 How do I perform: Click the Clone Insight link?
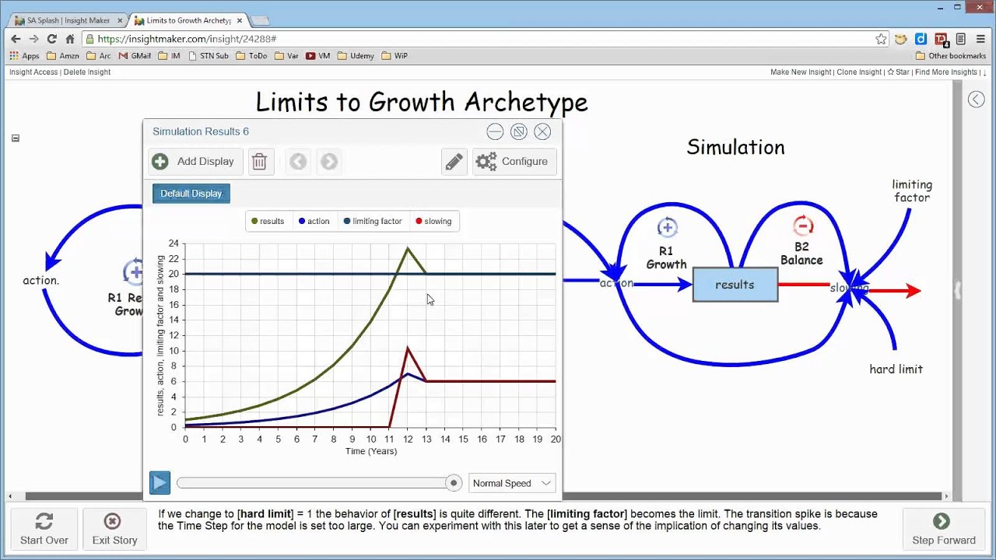pos(859,72)
